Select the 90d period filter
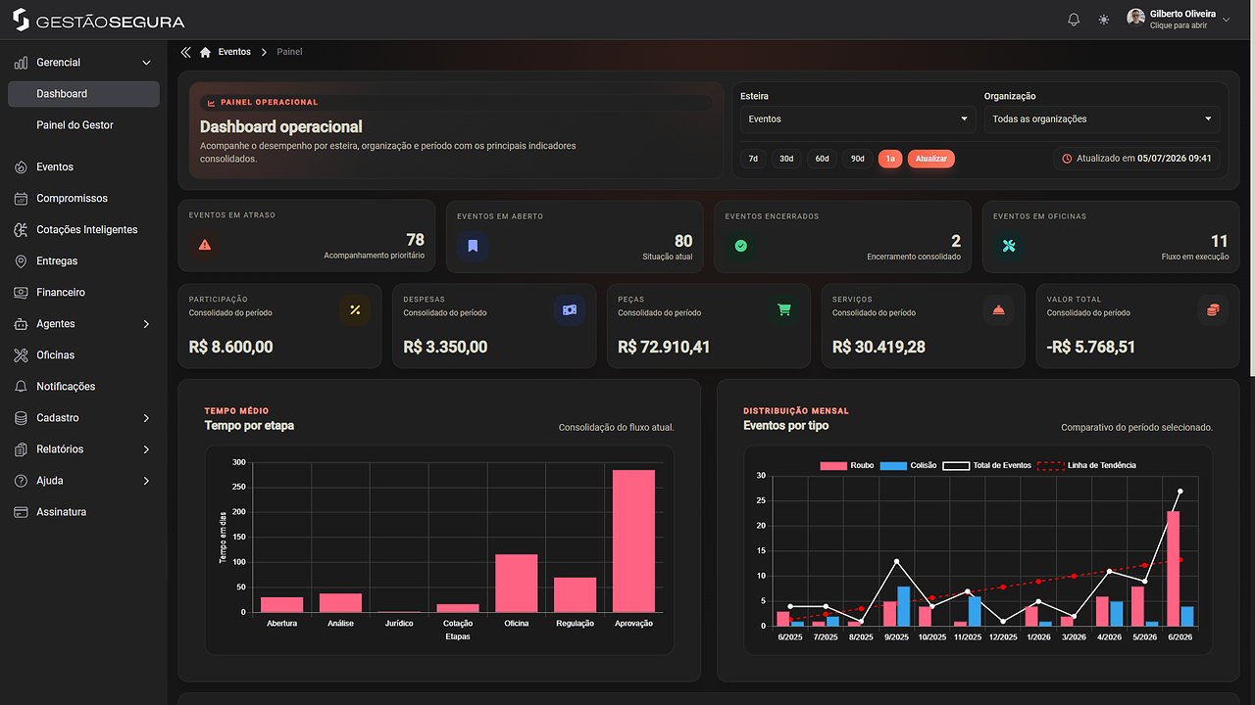The image size is (1255, 705). coord(858,159)
